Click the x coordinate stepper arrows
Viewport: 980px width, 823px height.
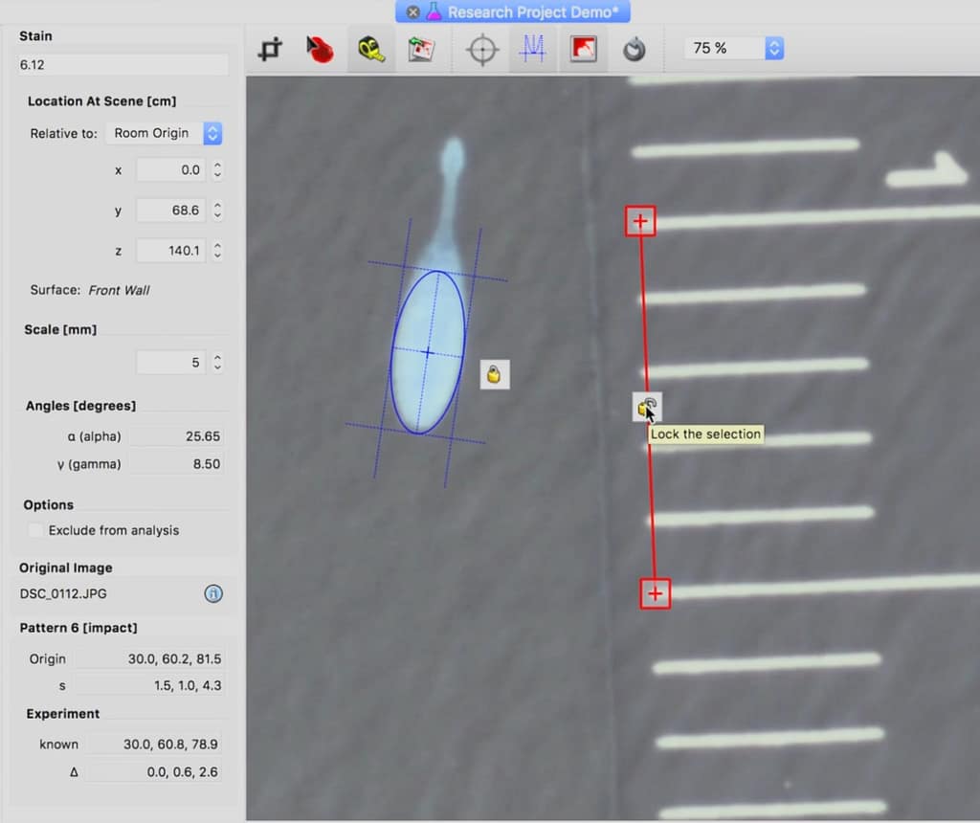(x=217, y=170)
